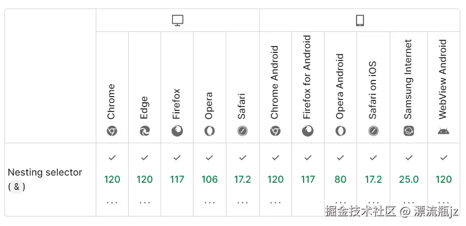Click the Safari desktop compass icon

[x=243, y=131]
